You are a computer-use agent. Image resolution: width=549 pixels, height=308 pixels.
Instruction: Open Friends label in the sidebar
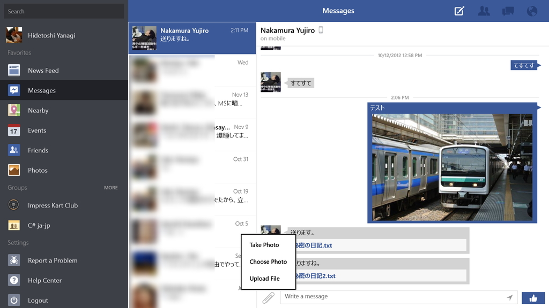(38, 150)
